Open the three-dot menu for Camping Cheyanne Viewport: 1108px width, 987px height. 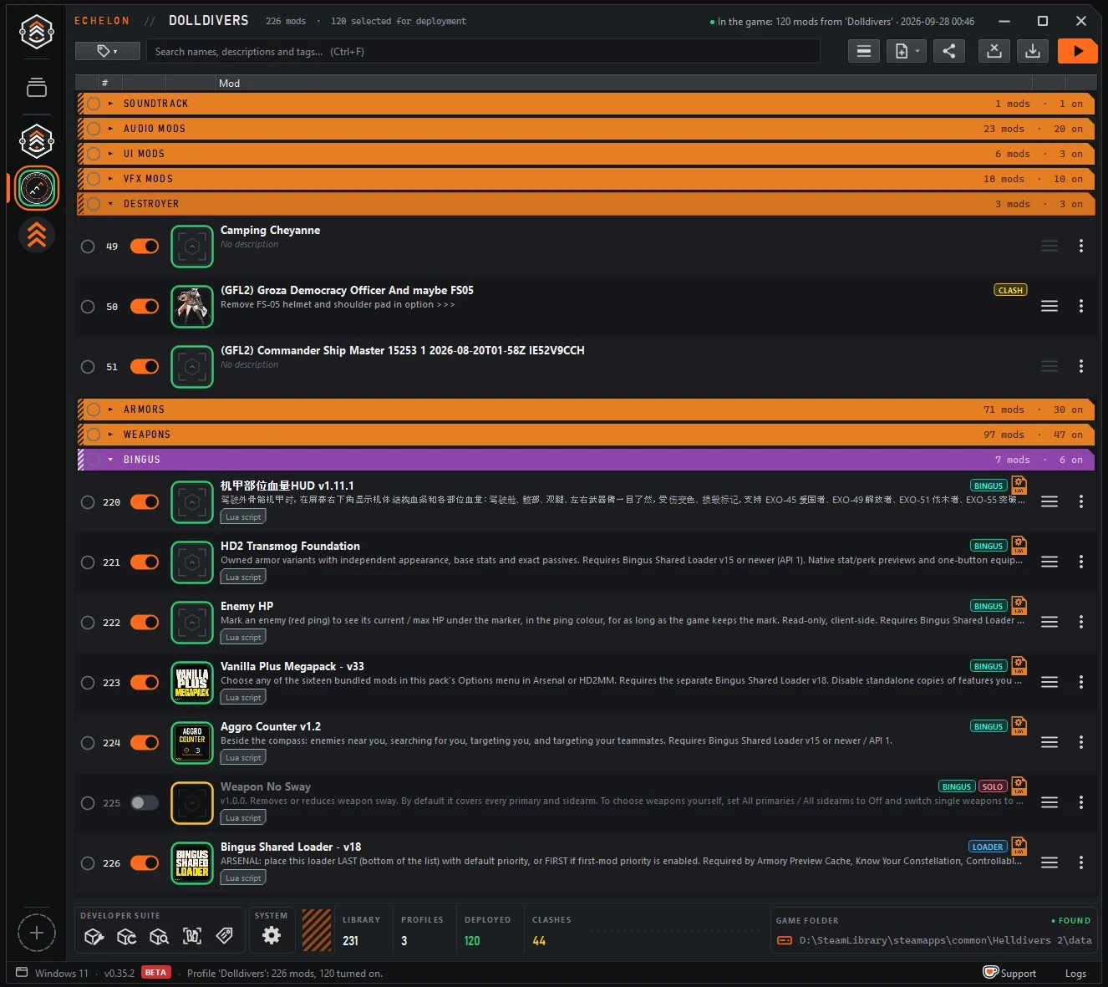[1080, 246]
